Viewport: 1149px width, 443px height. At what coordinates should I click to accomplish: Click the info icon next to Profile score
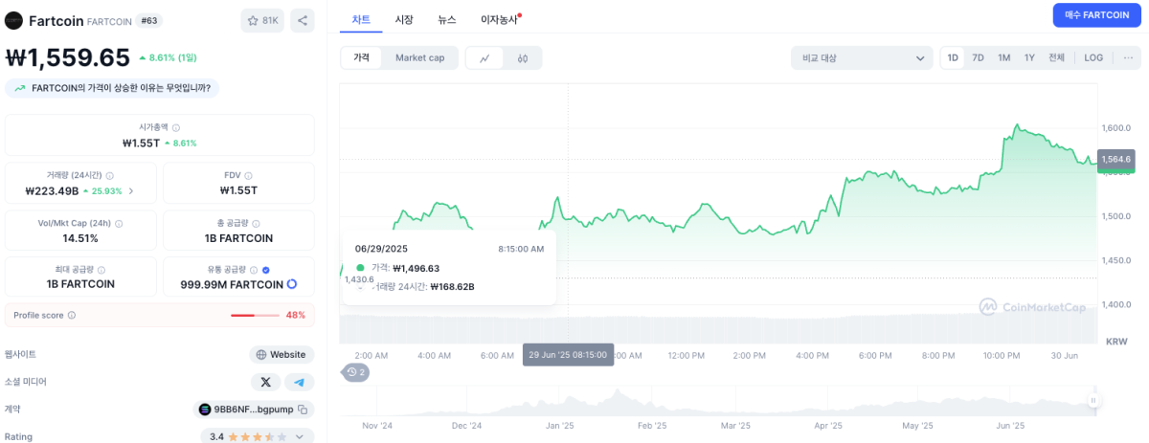(x=72, y=315)
